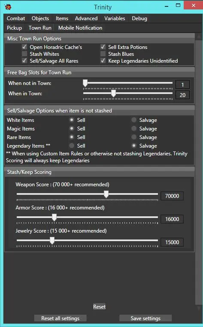Click the Legendary Items ** label
Screen dimensions: 203x327
click(29, 146)
